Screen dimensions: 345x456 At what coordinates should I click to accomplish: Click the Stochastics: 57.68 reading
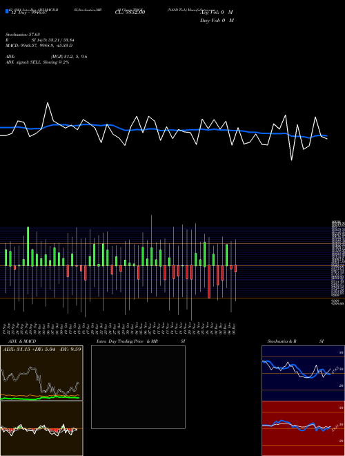click(22, 35)
